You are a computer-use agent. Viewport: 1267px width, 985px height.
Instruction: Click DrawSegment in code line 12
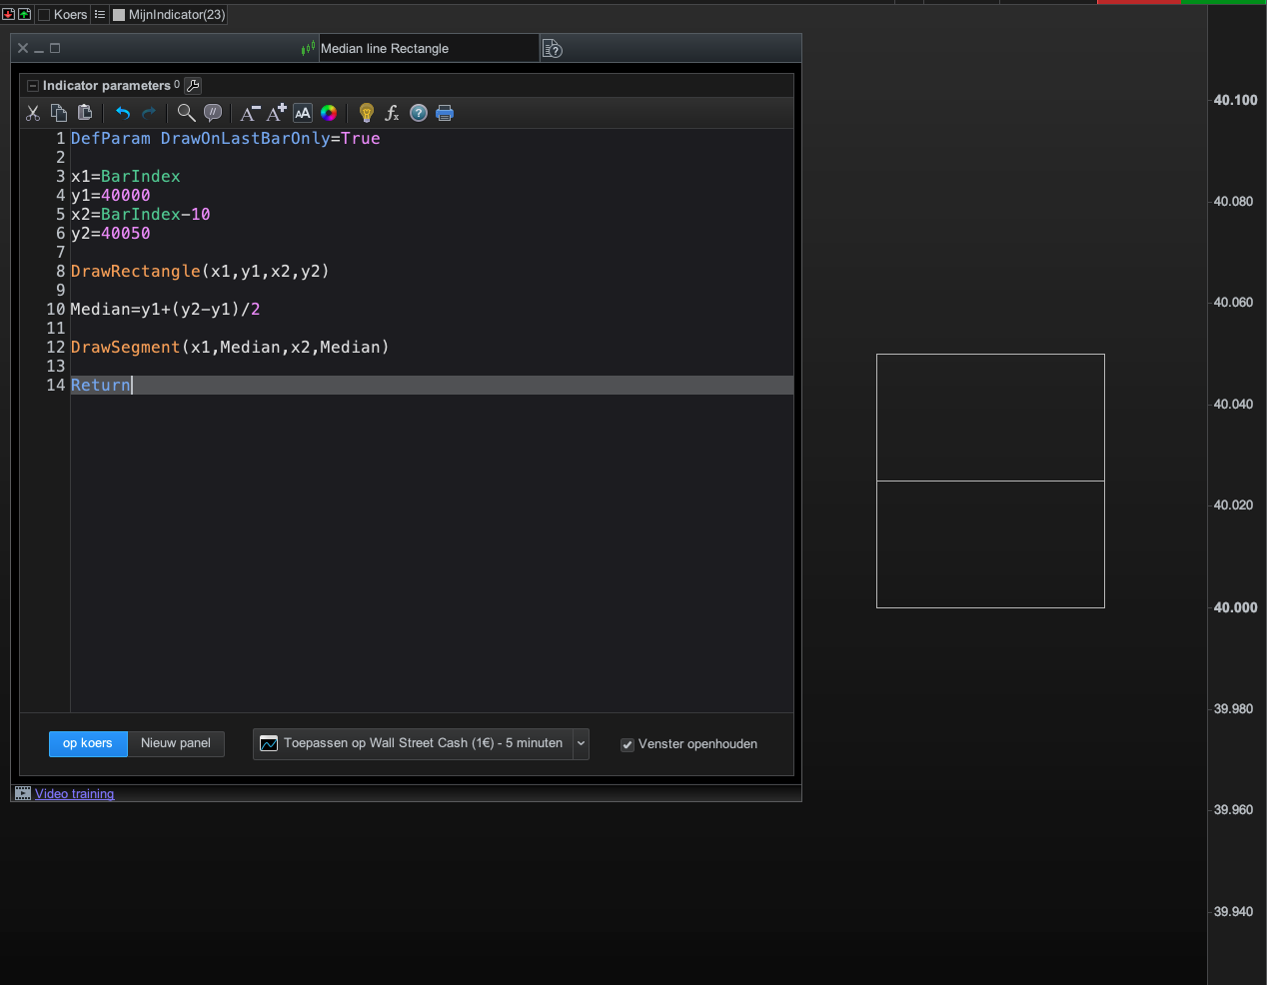pos(126,347)
